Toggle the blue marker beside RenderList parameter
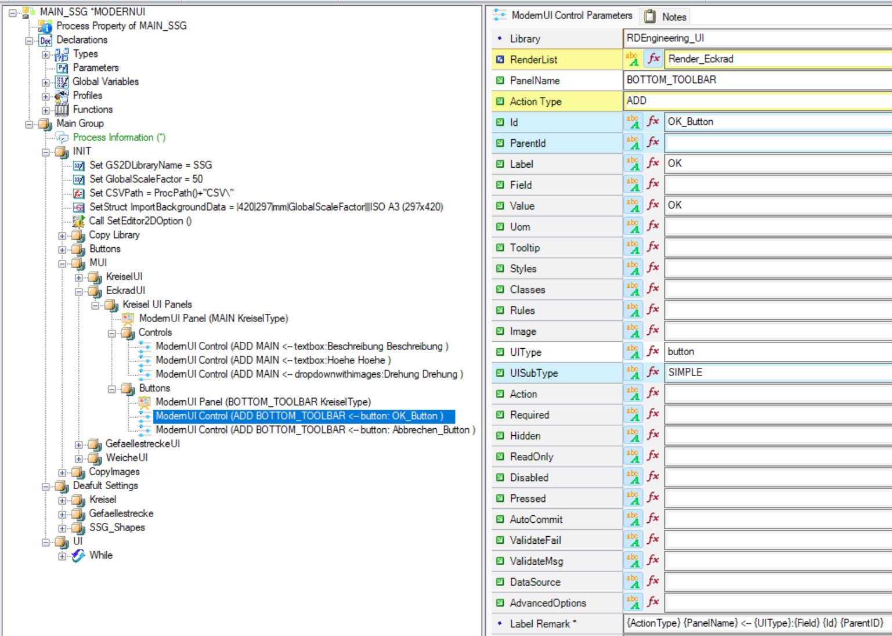 coord(500,59)
